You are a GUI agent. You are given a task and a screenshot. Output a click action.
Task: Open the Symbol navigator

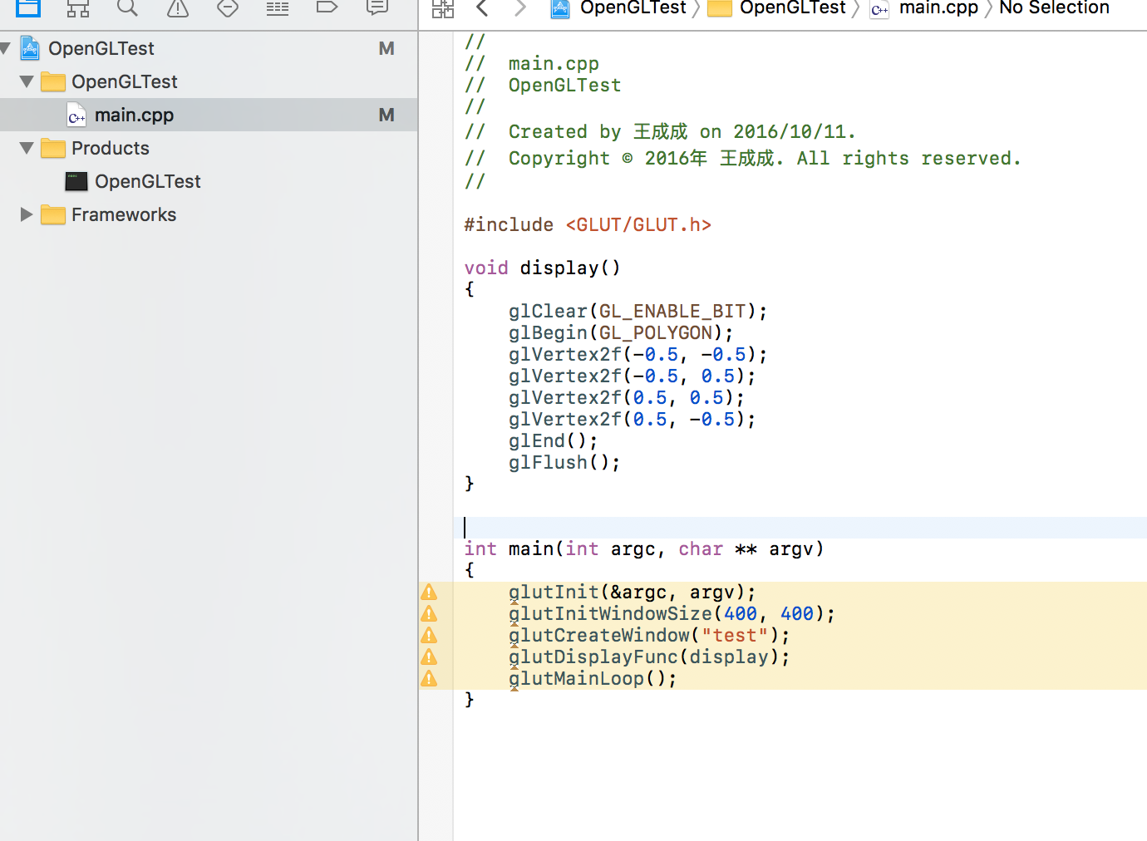78,8
